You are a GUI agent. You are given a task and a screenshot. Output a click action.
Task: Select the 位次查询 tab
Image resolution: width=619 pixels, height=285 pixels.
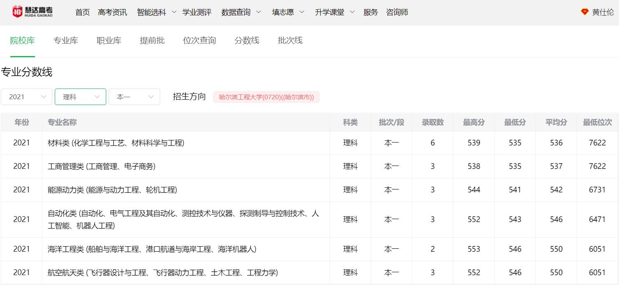(199, 40)
